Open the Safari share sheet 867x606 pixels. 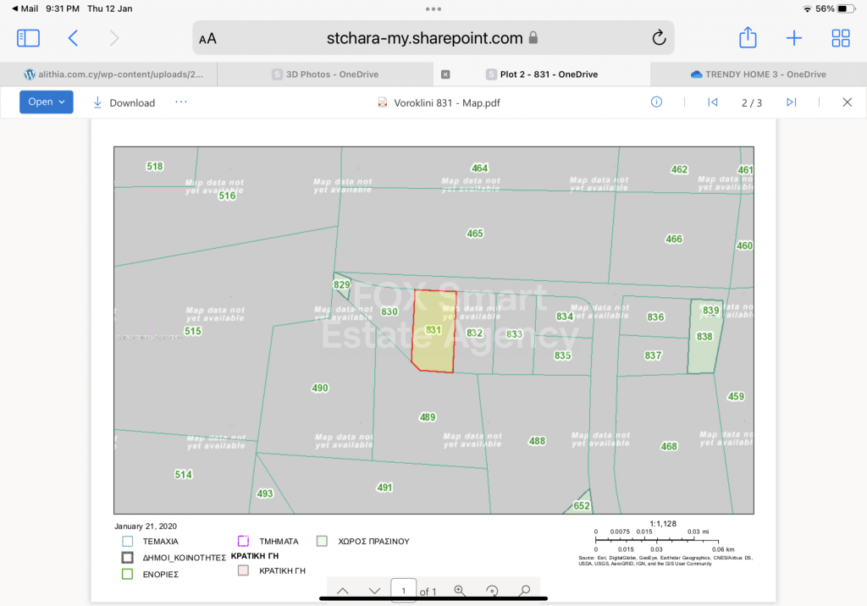[747, 38]
